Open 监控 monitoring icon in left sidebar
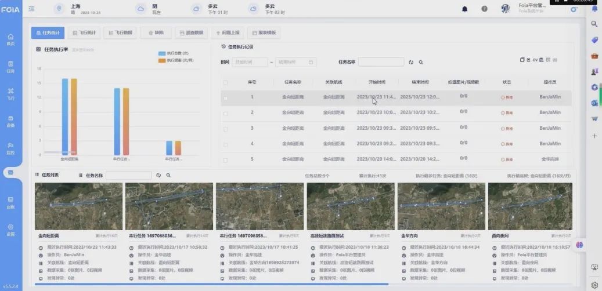602x291 pixels. pos(10,147)
